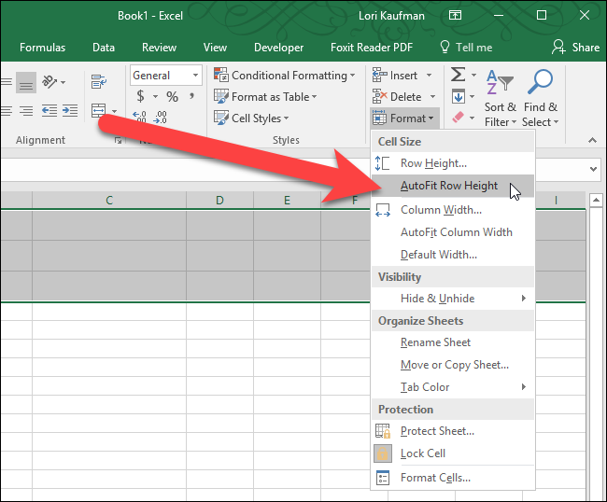Image resolution: width=607 pixels, height=502 pixels.
Task: Click the Clear eraser icon
Action: click(x=458, y=119)
